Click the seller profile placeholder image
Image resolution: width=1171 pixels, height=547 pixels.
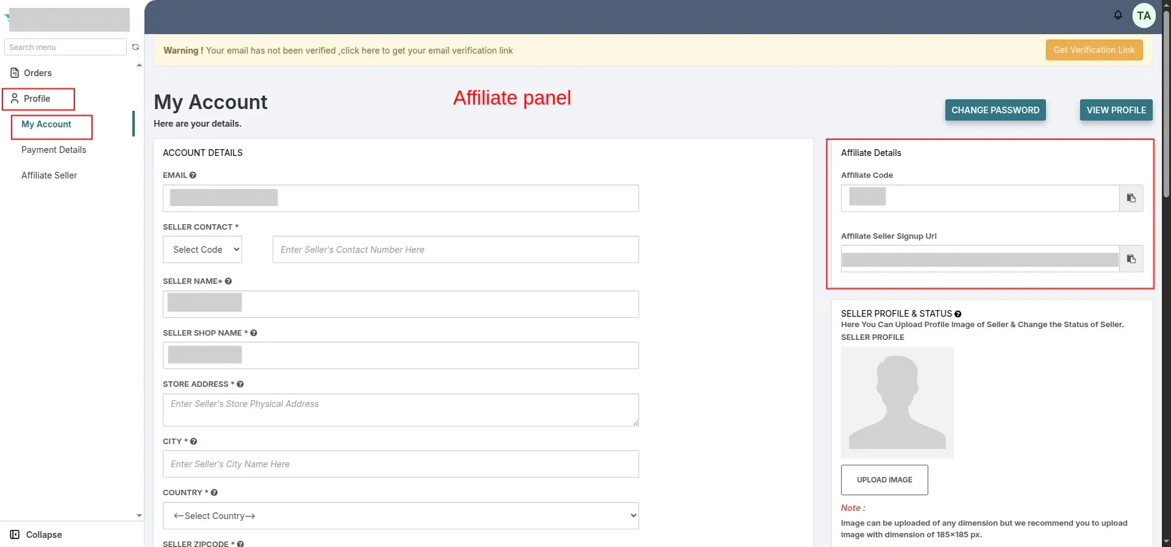pyautogui.click(x=897, y=402)
